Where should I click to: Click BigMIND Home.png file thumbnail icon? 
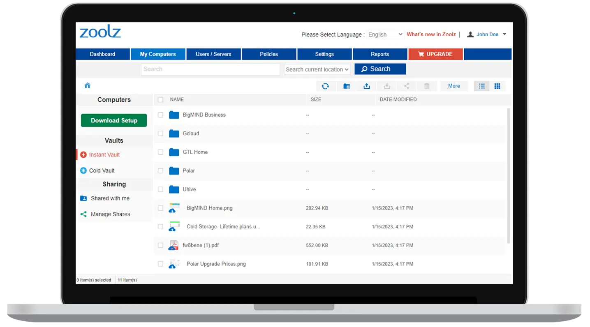point(174,208)
